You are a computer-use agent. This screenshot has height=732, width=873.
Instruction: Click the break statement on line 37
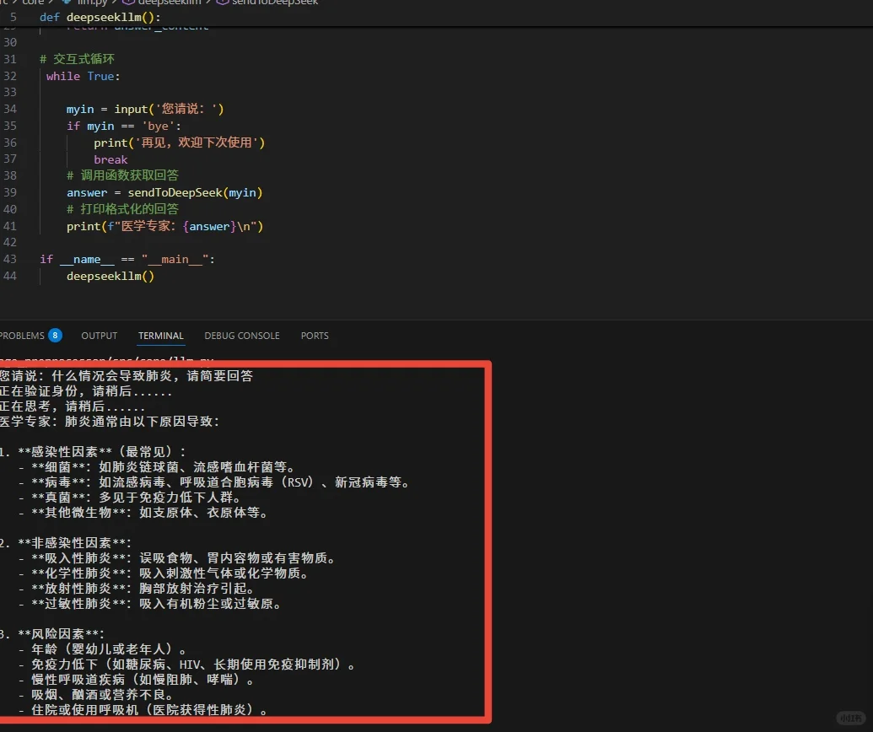coord(110,159)
